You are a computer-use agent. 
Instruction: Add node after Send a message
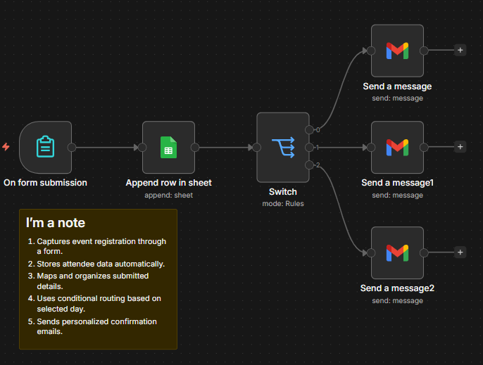pyautogui.click(x=460, y=50)
